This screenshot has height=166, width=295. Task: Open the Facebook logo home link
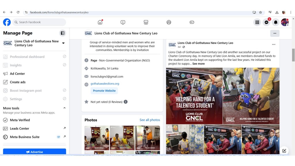(7, 22)
